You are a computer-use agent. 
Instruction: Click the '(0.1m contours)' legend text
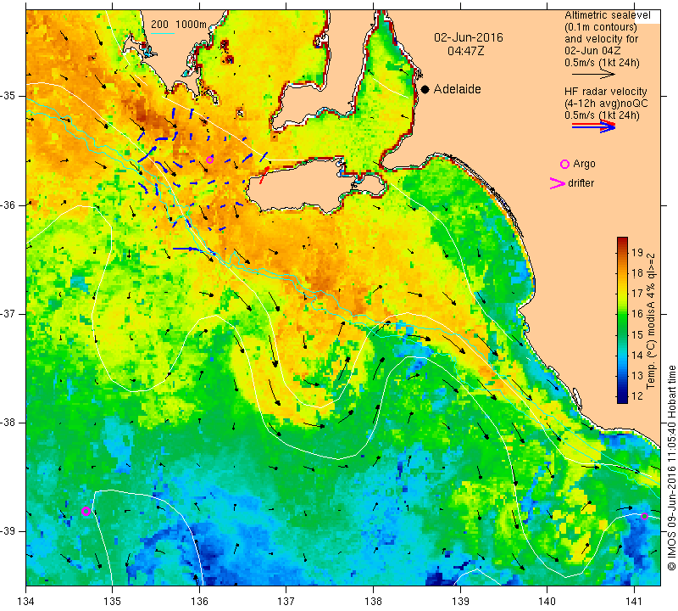(x=601, y=27)
